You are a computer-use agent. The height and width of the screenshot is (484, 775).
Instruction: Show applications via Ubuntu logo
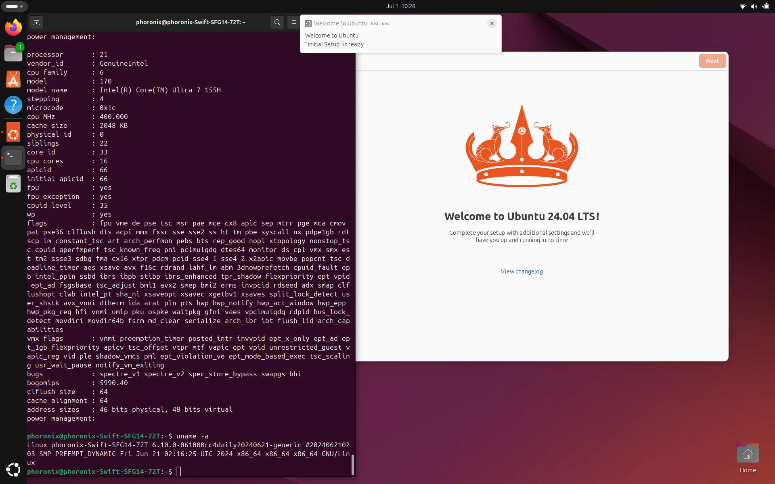pyautogui.click(x=13, y=470)
